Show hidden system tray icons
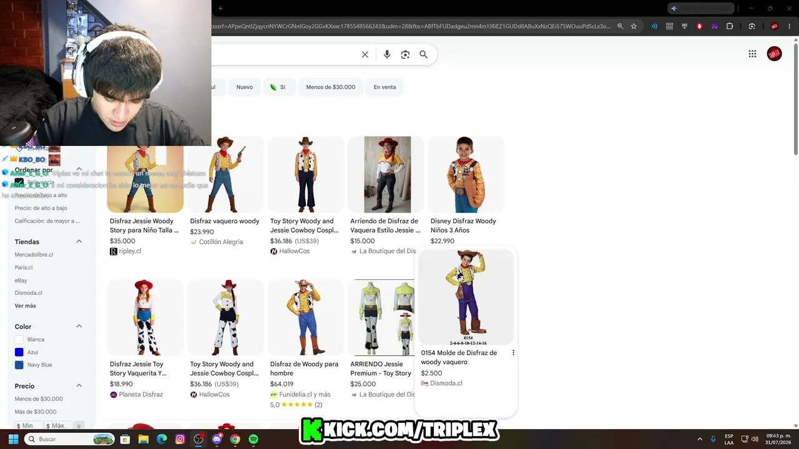This screenshot has height=449, width=799. click(699, 439)
